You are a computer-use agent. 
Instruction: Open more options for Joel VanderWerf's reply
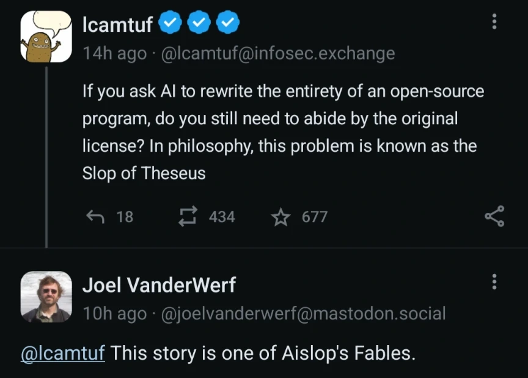pyautogui.click(x=494, y=283)
